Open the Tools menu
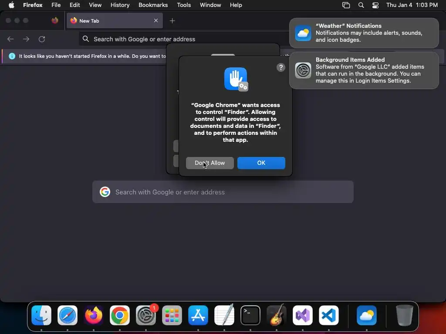The height and width of the screenshot is (334, 446). coord(184,5)
